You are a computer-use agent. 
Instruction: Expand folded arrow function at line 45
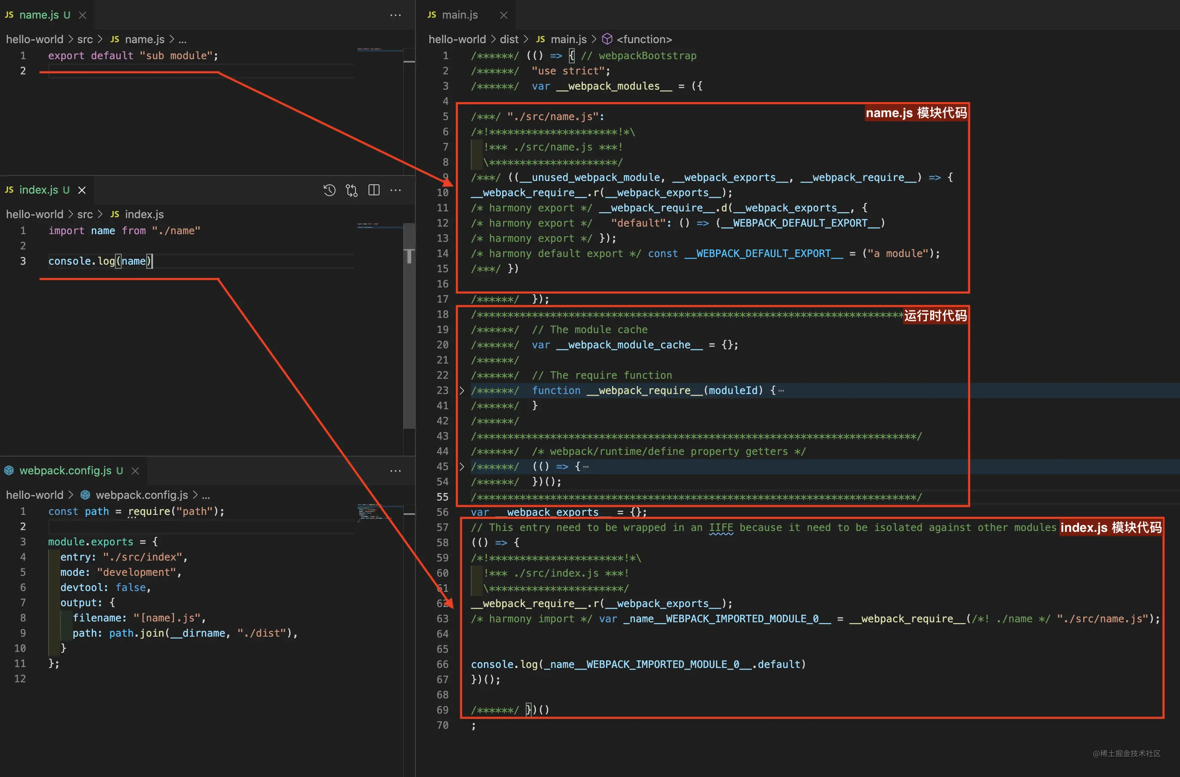click(x=462, y=467)
